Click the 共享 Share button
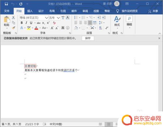The width and height of the screenshot is (163, 127). pyautogui.click(x=153, y=11)
